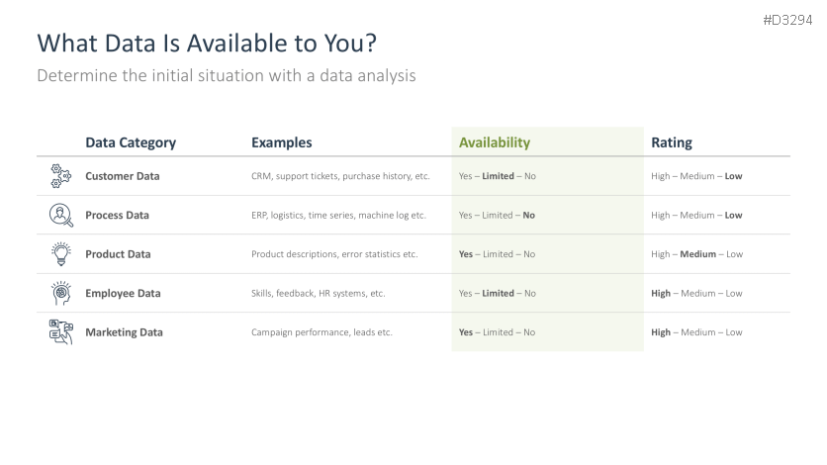
Task: Click the Employee Data examples text
Action: tap(318, 293)
